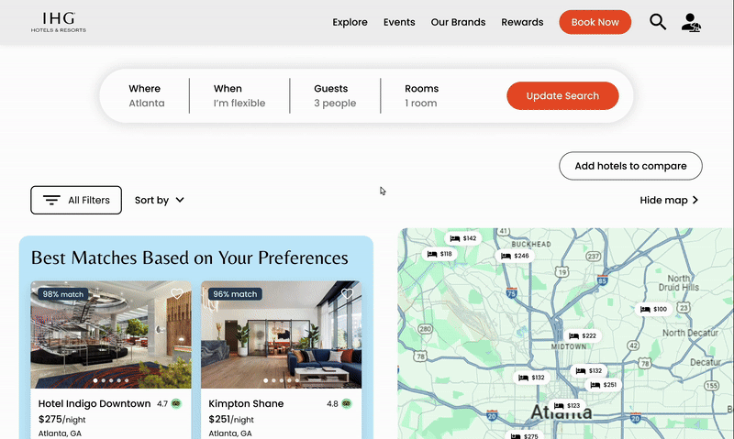Open the Hotel Indigo Downtown photo

pyautogui.click(x=111, y=335)
